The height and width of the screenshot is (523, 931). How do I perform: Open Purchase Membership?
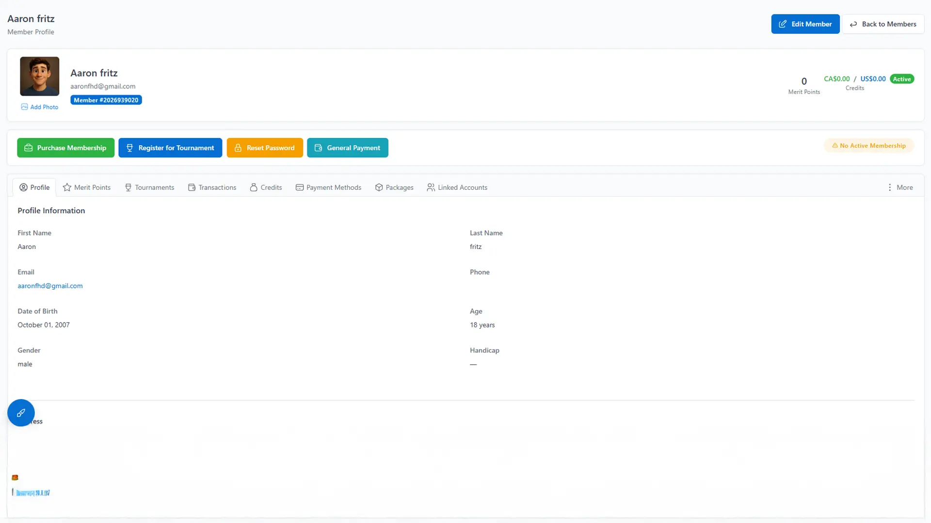coord(65,148)
